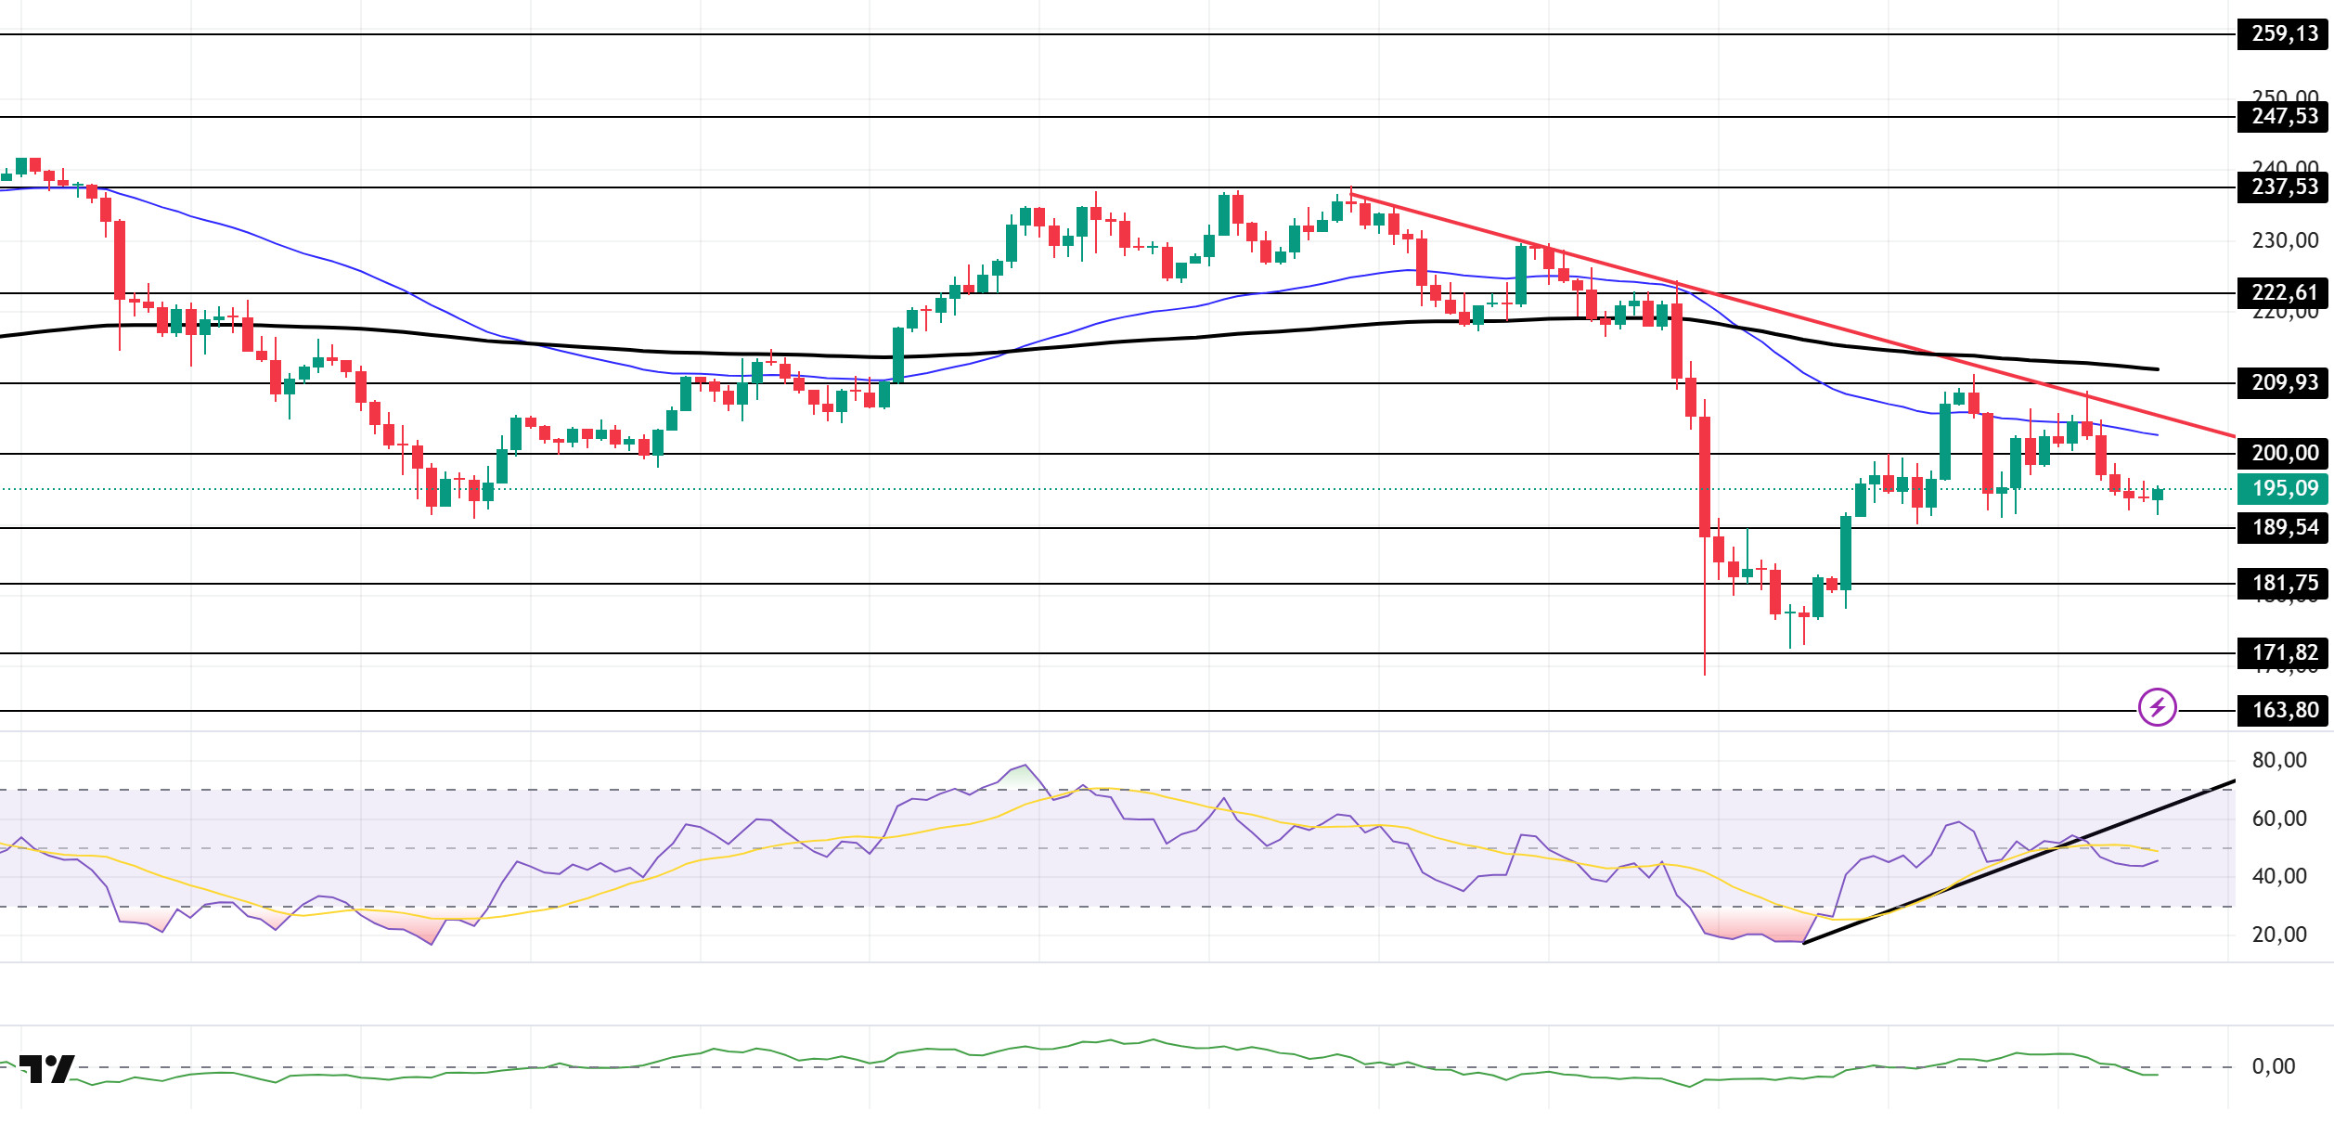Select the 247,53 horizontal line label

tap(2284, 117)
